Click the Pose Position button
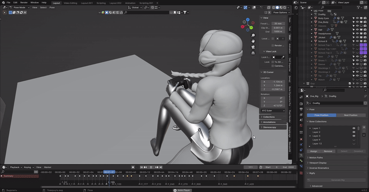Image resolution: width=369 pixels, height=192 pixels. click(321, 115)
